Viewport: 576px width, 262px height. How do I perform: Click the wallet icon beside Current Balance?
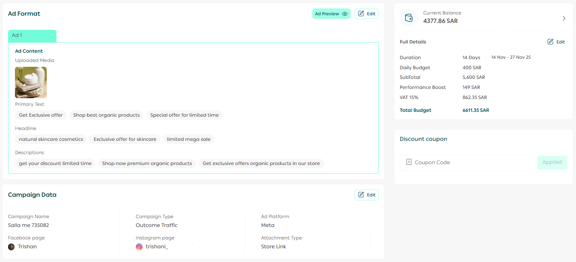click(x=409, y=18)
